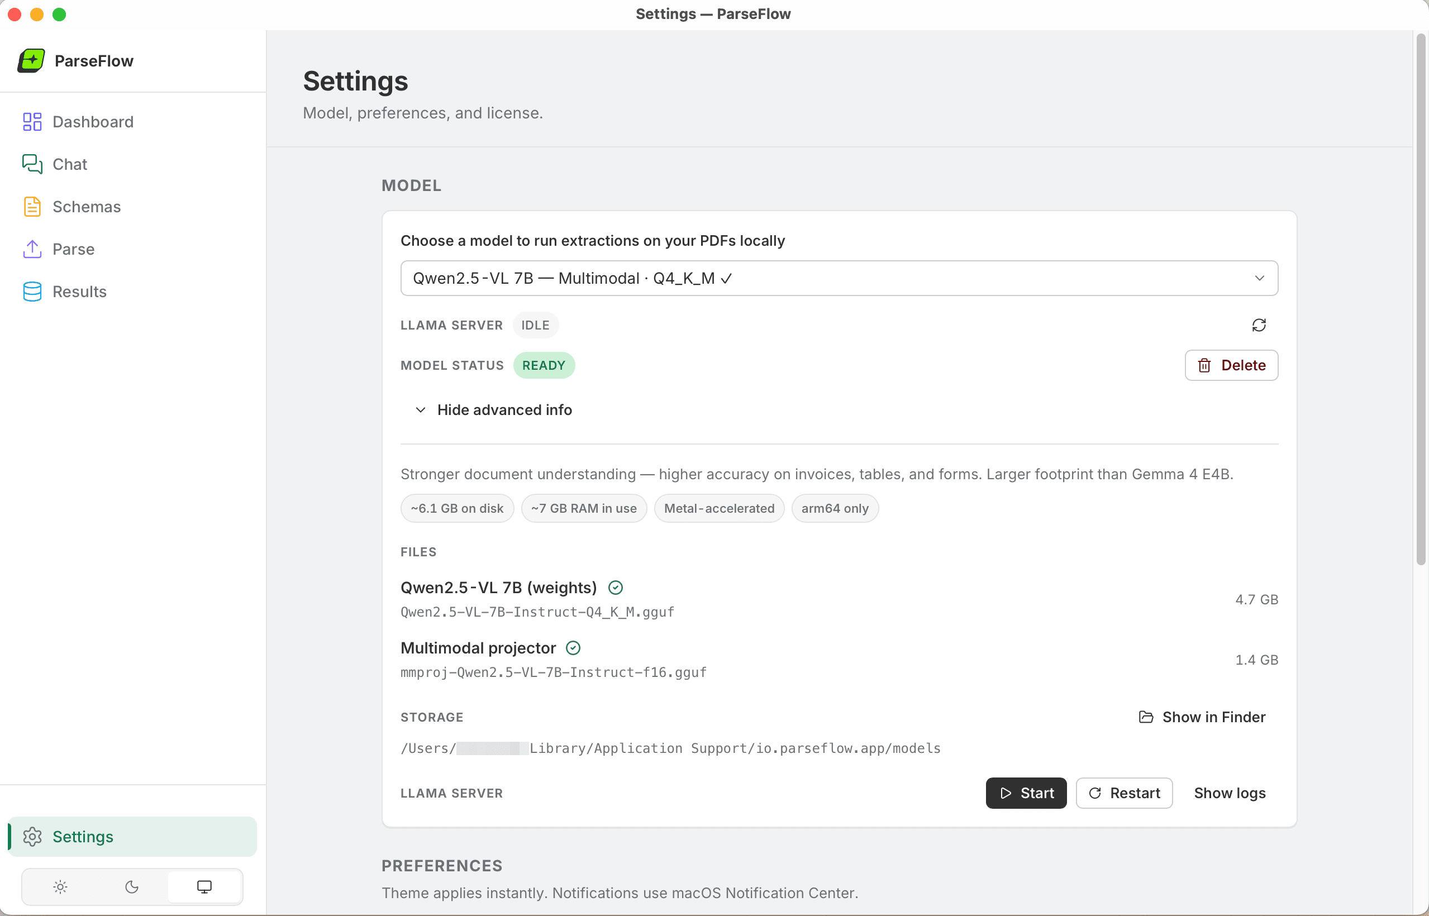Click the folder icon beside Show in Finder
The height and width of the screenshot is (916, 1429).
[1146, 717]
